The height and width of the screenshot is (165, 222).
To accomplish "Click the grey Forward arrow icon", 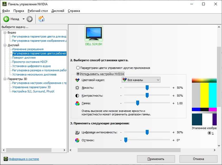I will 30,19.
